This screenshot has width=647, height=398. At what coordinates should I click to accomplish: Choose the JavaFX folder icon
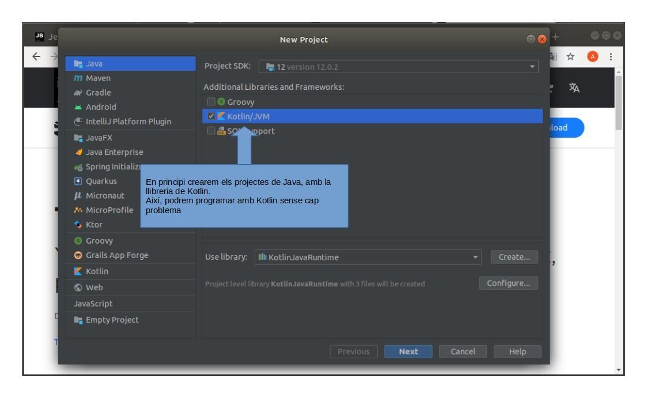tap(78, 137)
